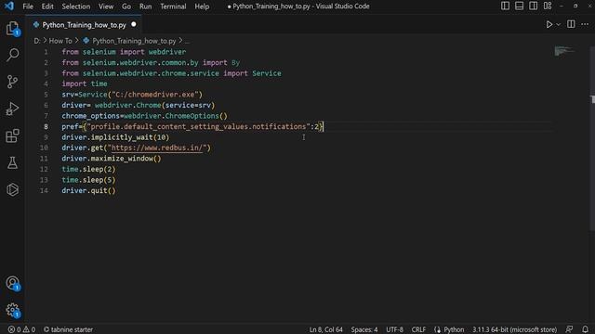Toggle the Secondary Side Bar layout icon
The height and width of the screenshot is (334, 595).
point(533,6)
